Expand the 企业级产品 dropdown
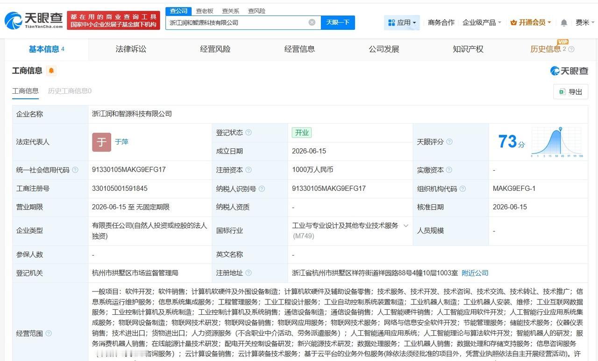598x361 pixels. coord(482,22)
